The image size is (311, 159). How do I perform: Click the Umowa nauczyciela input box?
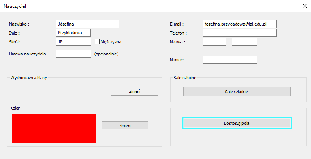(x=74, y=54)
